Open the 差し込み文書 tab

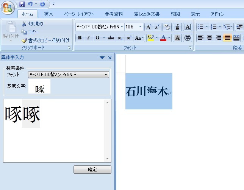click(x=147, y=14)
